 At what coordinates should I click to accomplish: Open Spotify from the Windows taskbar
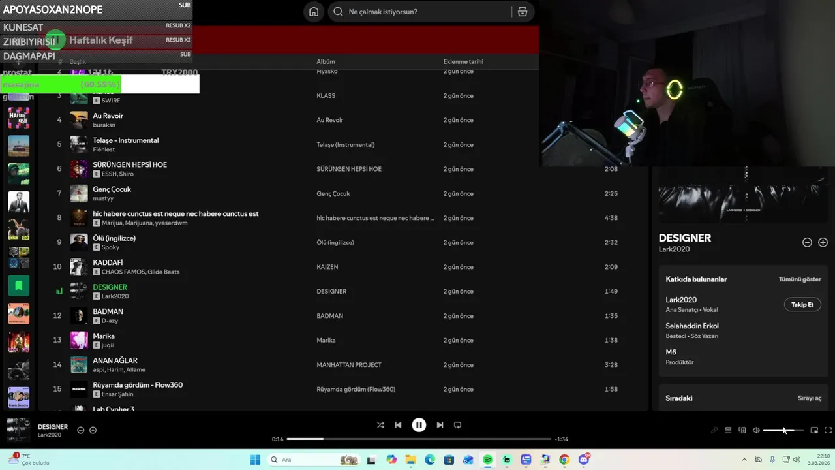(x=487, y=460)
